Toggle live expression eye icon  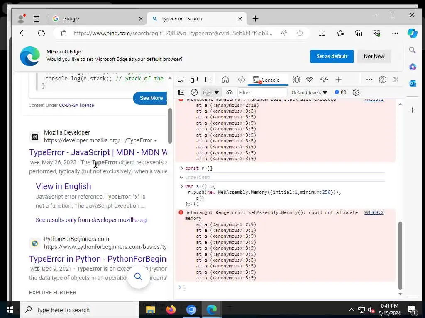[229, 92]
